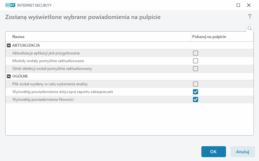Uncheck security report notifications checkbox
Screen dimensions: 259x161
(196, 92)
